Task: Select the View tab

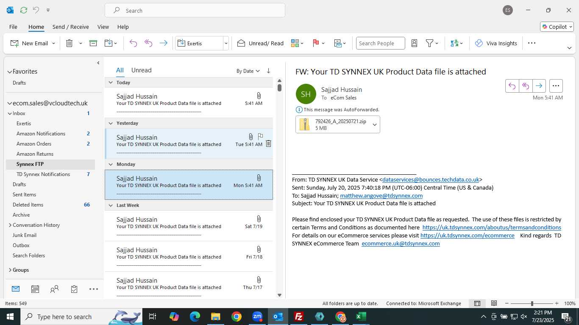Action: click(x=103, y=27)
